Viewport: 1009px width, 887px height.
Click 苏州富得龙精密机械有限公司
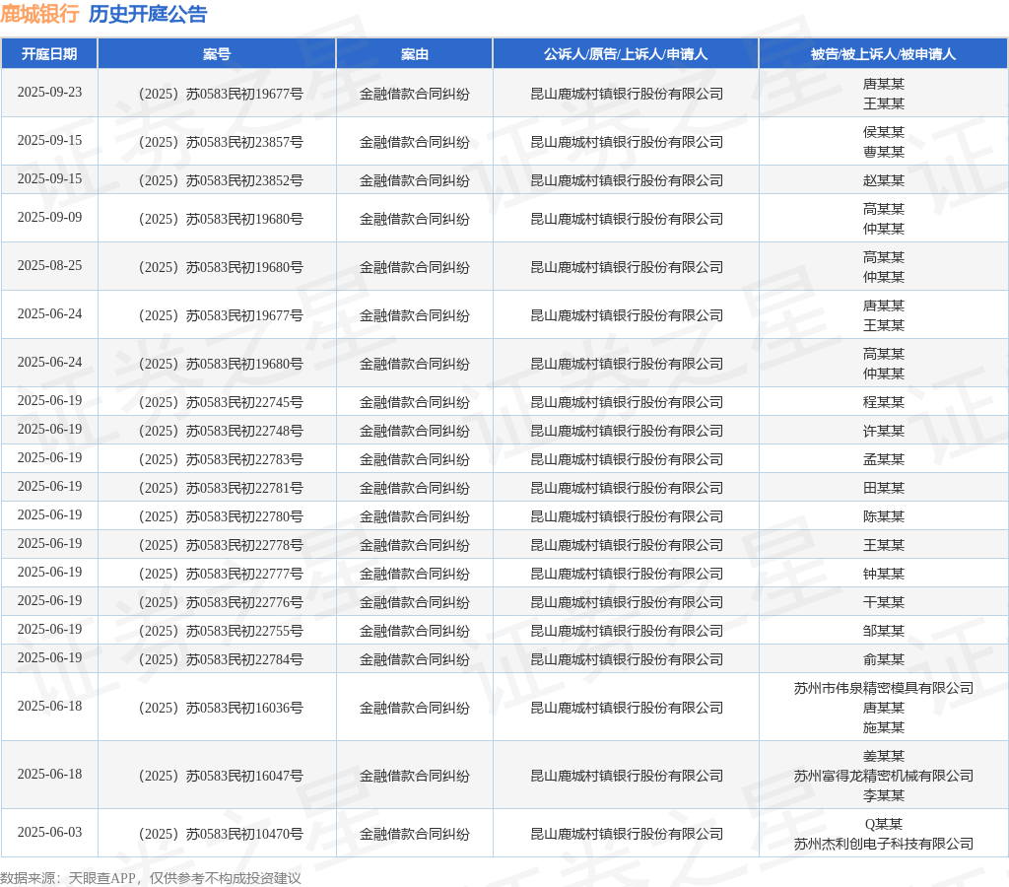coord(884,777)
